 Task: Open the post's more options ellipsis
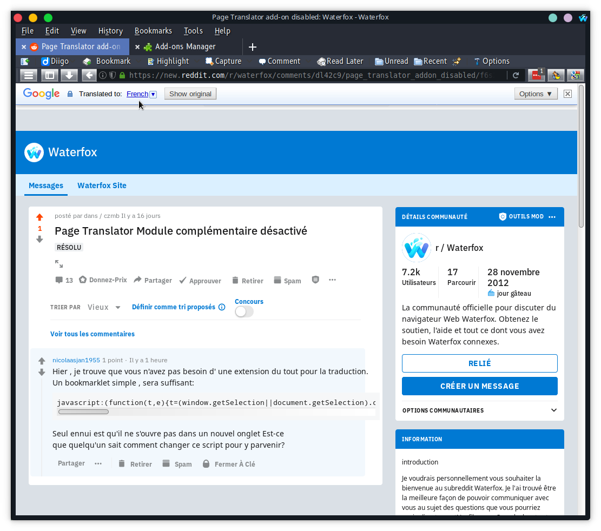click(332, 280)
